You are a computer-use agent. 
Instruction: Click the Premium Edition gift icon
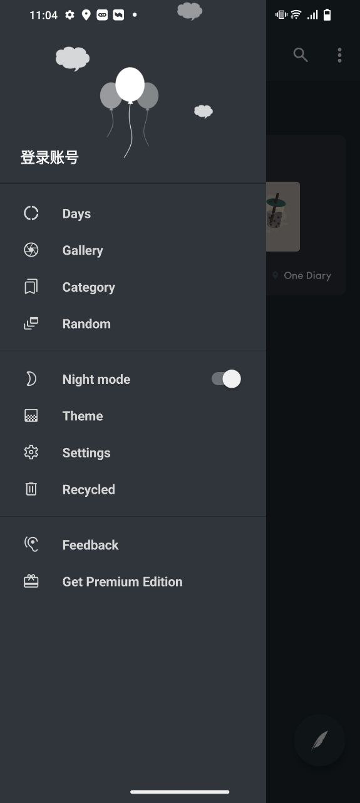pos(31,581)
